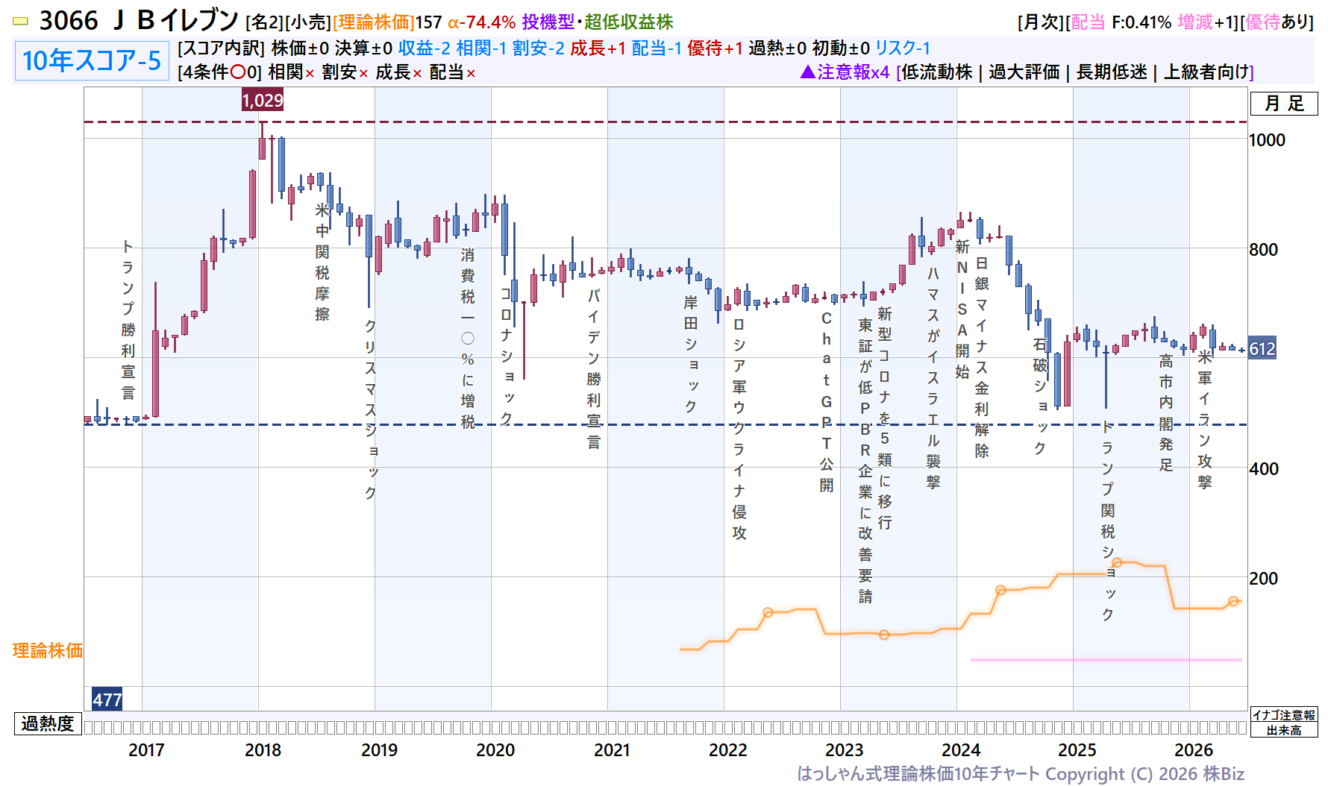Click the 出来高 volume label

click(x=1284, y=731)
